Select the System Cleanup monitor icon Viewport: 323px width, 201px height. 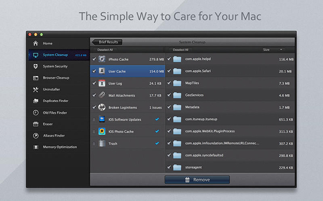tap(36, 55)
